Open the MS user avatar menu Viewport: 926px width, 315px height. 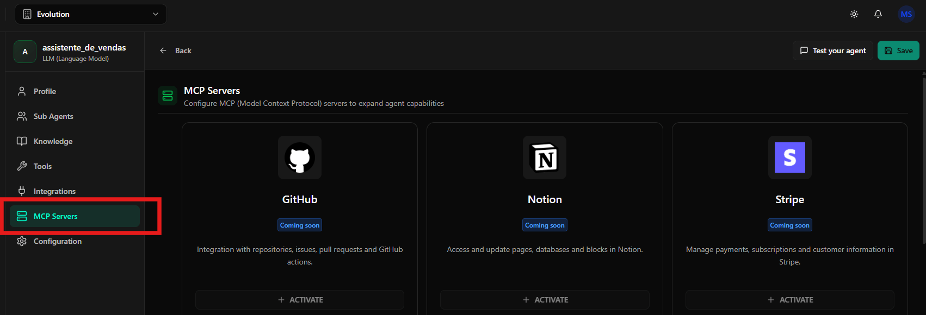(x=906, y=14)
